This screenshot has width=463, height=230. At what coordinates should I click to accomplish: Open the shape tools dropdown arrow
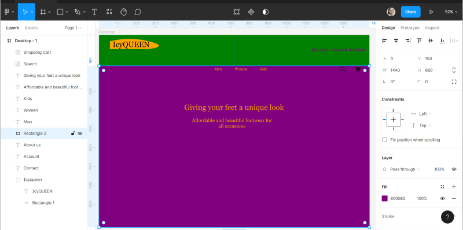tap(67, 12)
